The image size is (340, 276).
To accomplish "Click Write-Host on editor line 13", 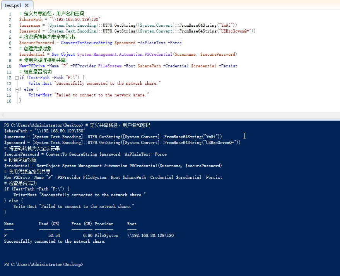I will point(40,84).
